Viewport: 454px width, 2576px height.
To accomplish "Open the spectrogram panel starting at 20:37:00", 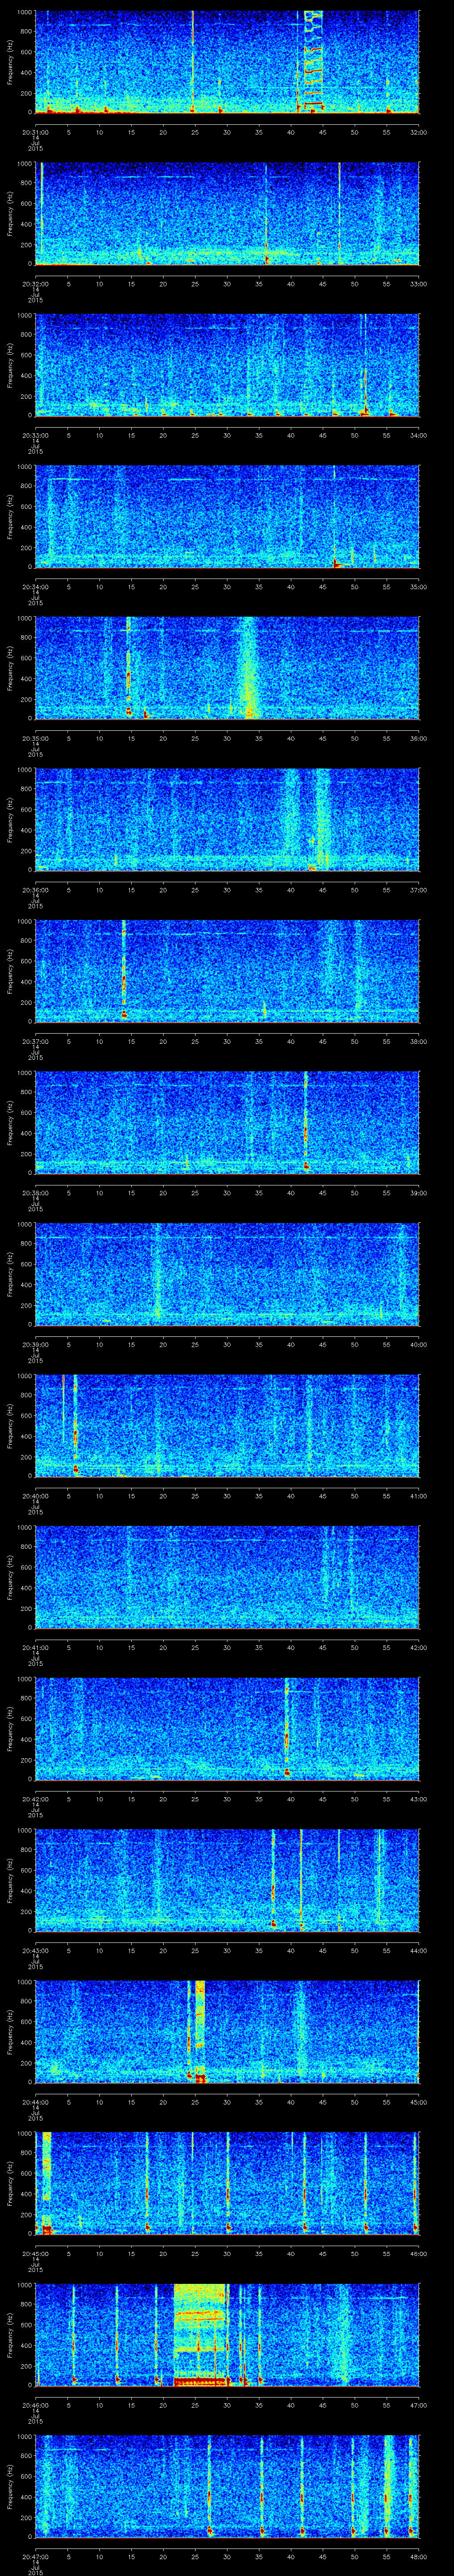I will [227, 970].
